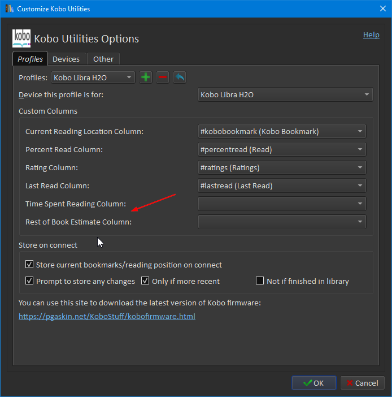Image resolution: width=392 pixels, height=397 pixels.
Task: Click the Current Reading Location Column label
Action: 84,132
